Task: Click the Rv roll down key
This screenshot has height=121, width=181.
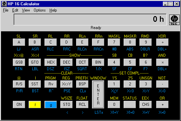Action: coord(50,84)
